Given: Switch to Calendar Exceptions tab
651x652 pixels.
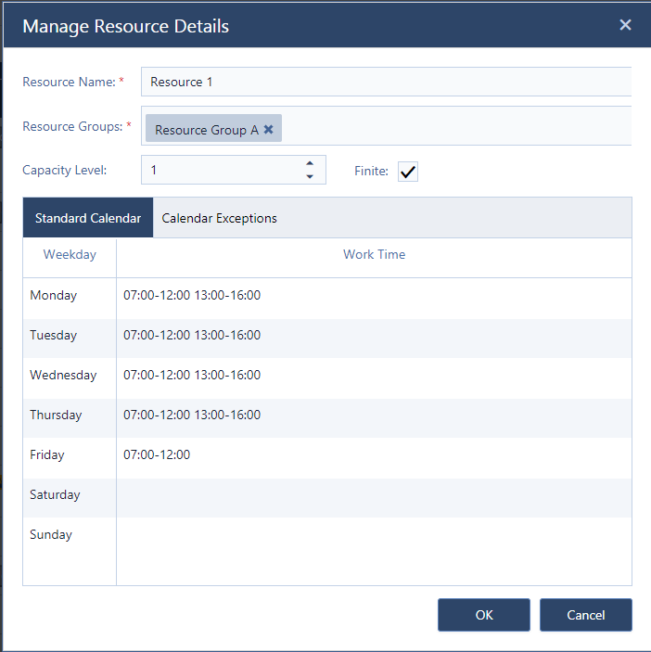Looking at the screenshot, I should click(x=219, y=218).
